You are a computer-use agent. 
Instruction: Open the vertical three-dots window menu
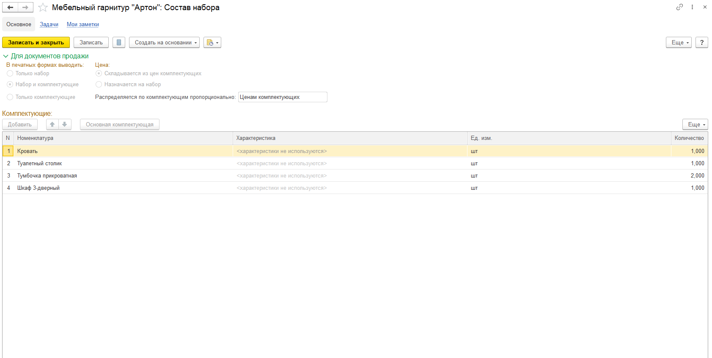692,7
